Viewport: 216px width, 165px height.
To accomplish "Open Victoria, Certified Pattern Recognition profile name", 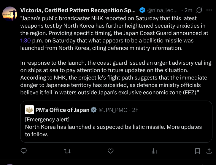I will tap(78, 10).
